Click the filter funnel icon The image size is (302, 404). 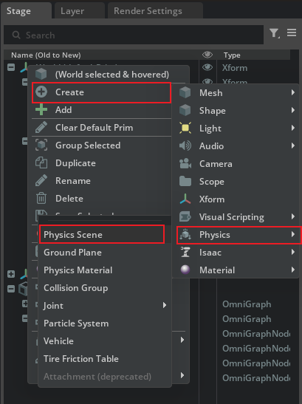[x=275, y=33]
